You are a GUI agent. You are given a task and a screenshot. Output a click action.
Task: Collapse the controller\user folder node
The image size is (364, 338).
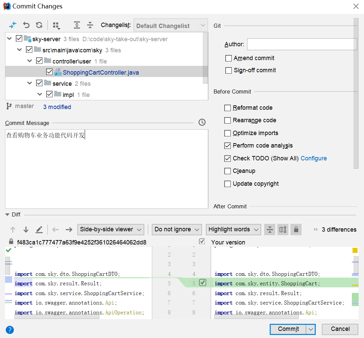pos(30,61)
